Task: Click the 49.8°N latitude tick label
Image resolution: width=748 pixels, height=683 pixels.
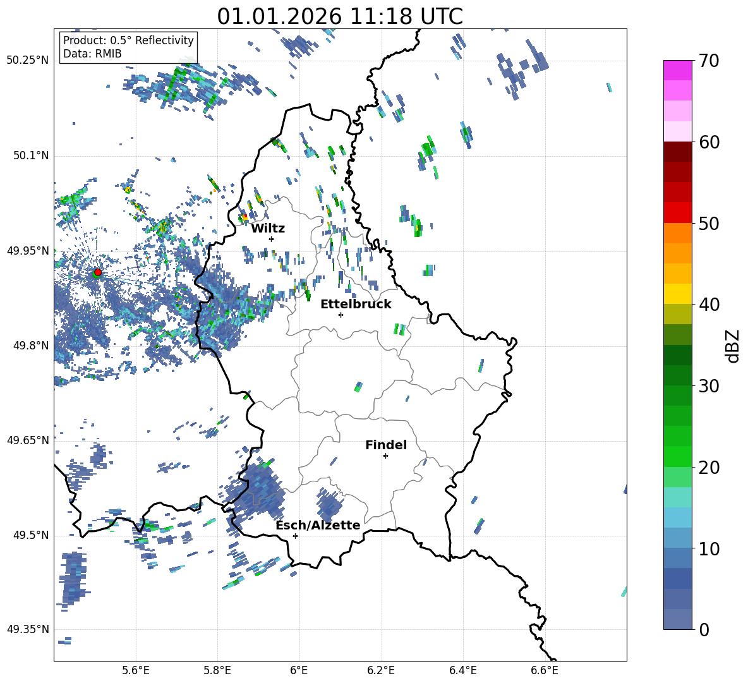Action: [x=30, y=346]
